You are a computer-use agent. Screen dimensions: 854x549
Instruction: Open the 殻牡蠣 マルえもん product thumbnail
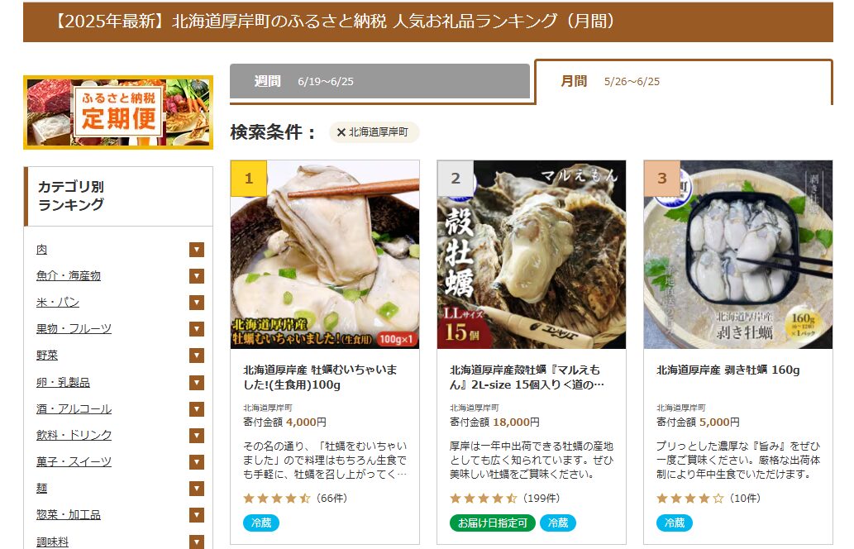(x=532, y=255)
